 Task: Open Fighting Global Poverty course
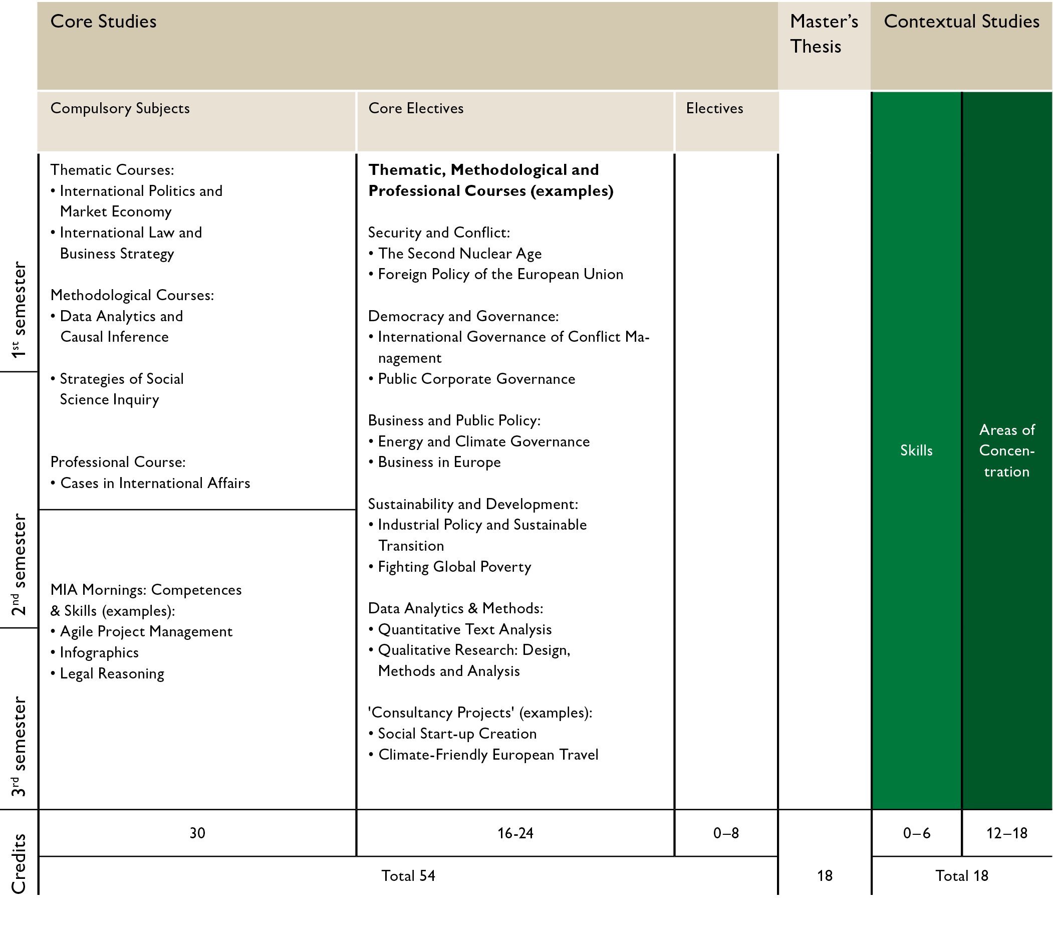(x=454, y=567)
